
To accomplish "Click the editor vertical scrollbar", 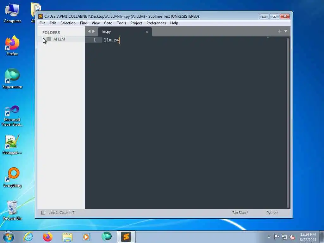I will pos(288,123).
